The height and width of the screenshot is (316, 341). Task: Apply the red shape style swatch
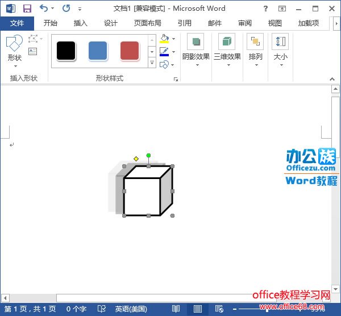coord(130,51)
